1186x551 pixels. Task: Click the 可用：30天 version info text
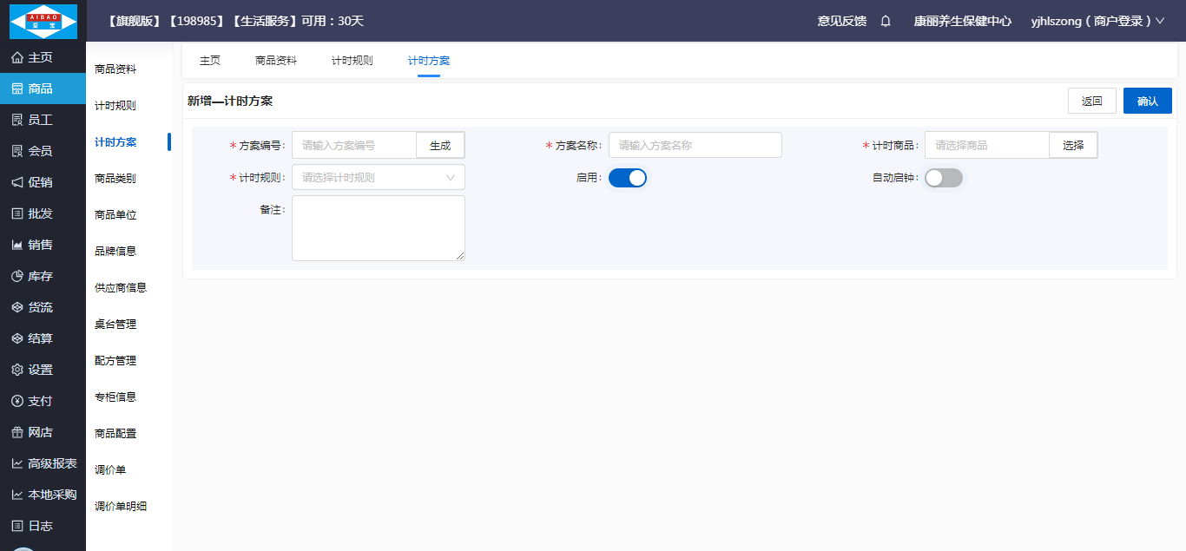[333, 21]
